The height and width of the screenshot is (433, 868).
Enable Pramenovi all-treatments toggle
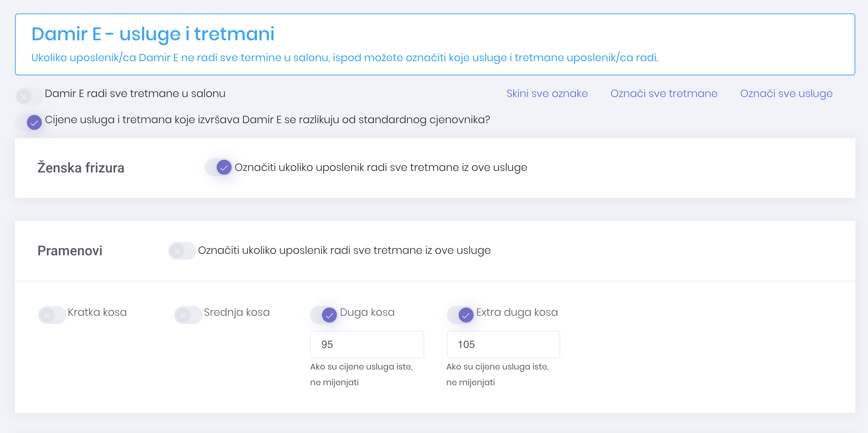click(182, 251)
